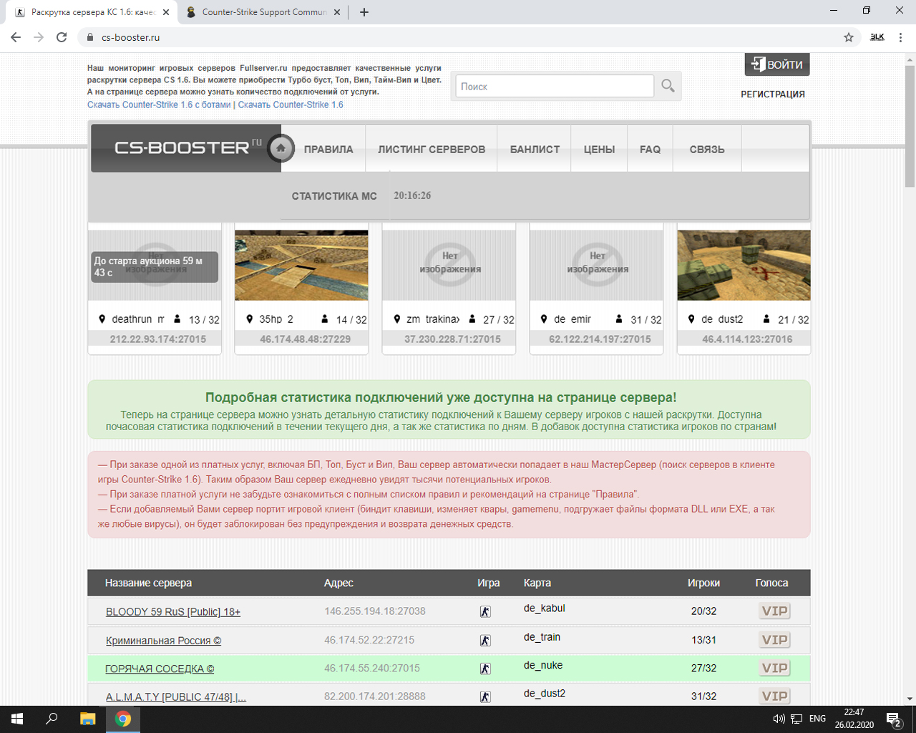Image resolution: width=916 pixels, height=733 pixels.
Task: Click the Скачать Counter-Strike 1.6 link
Action: pyautogui.click(x=291, y=105)
